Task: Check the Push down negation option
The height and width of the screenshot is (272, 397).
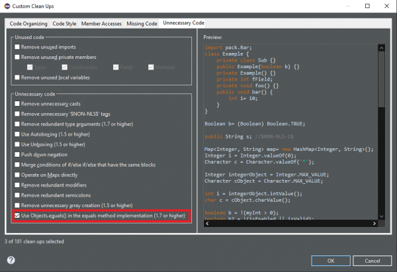Action: coord(17,155)
